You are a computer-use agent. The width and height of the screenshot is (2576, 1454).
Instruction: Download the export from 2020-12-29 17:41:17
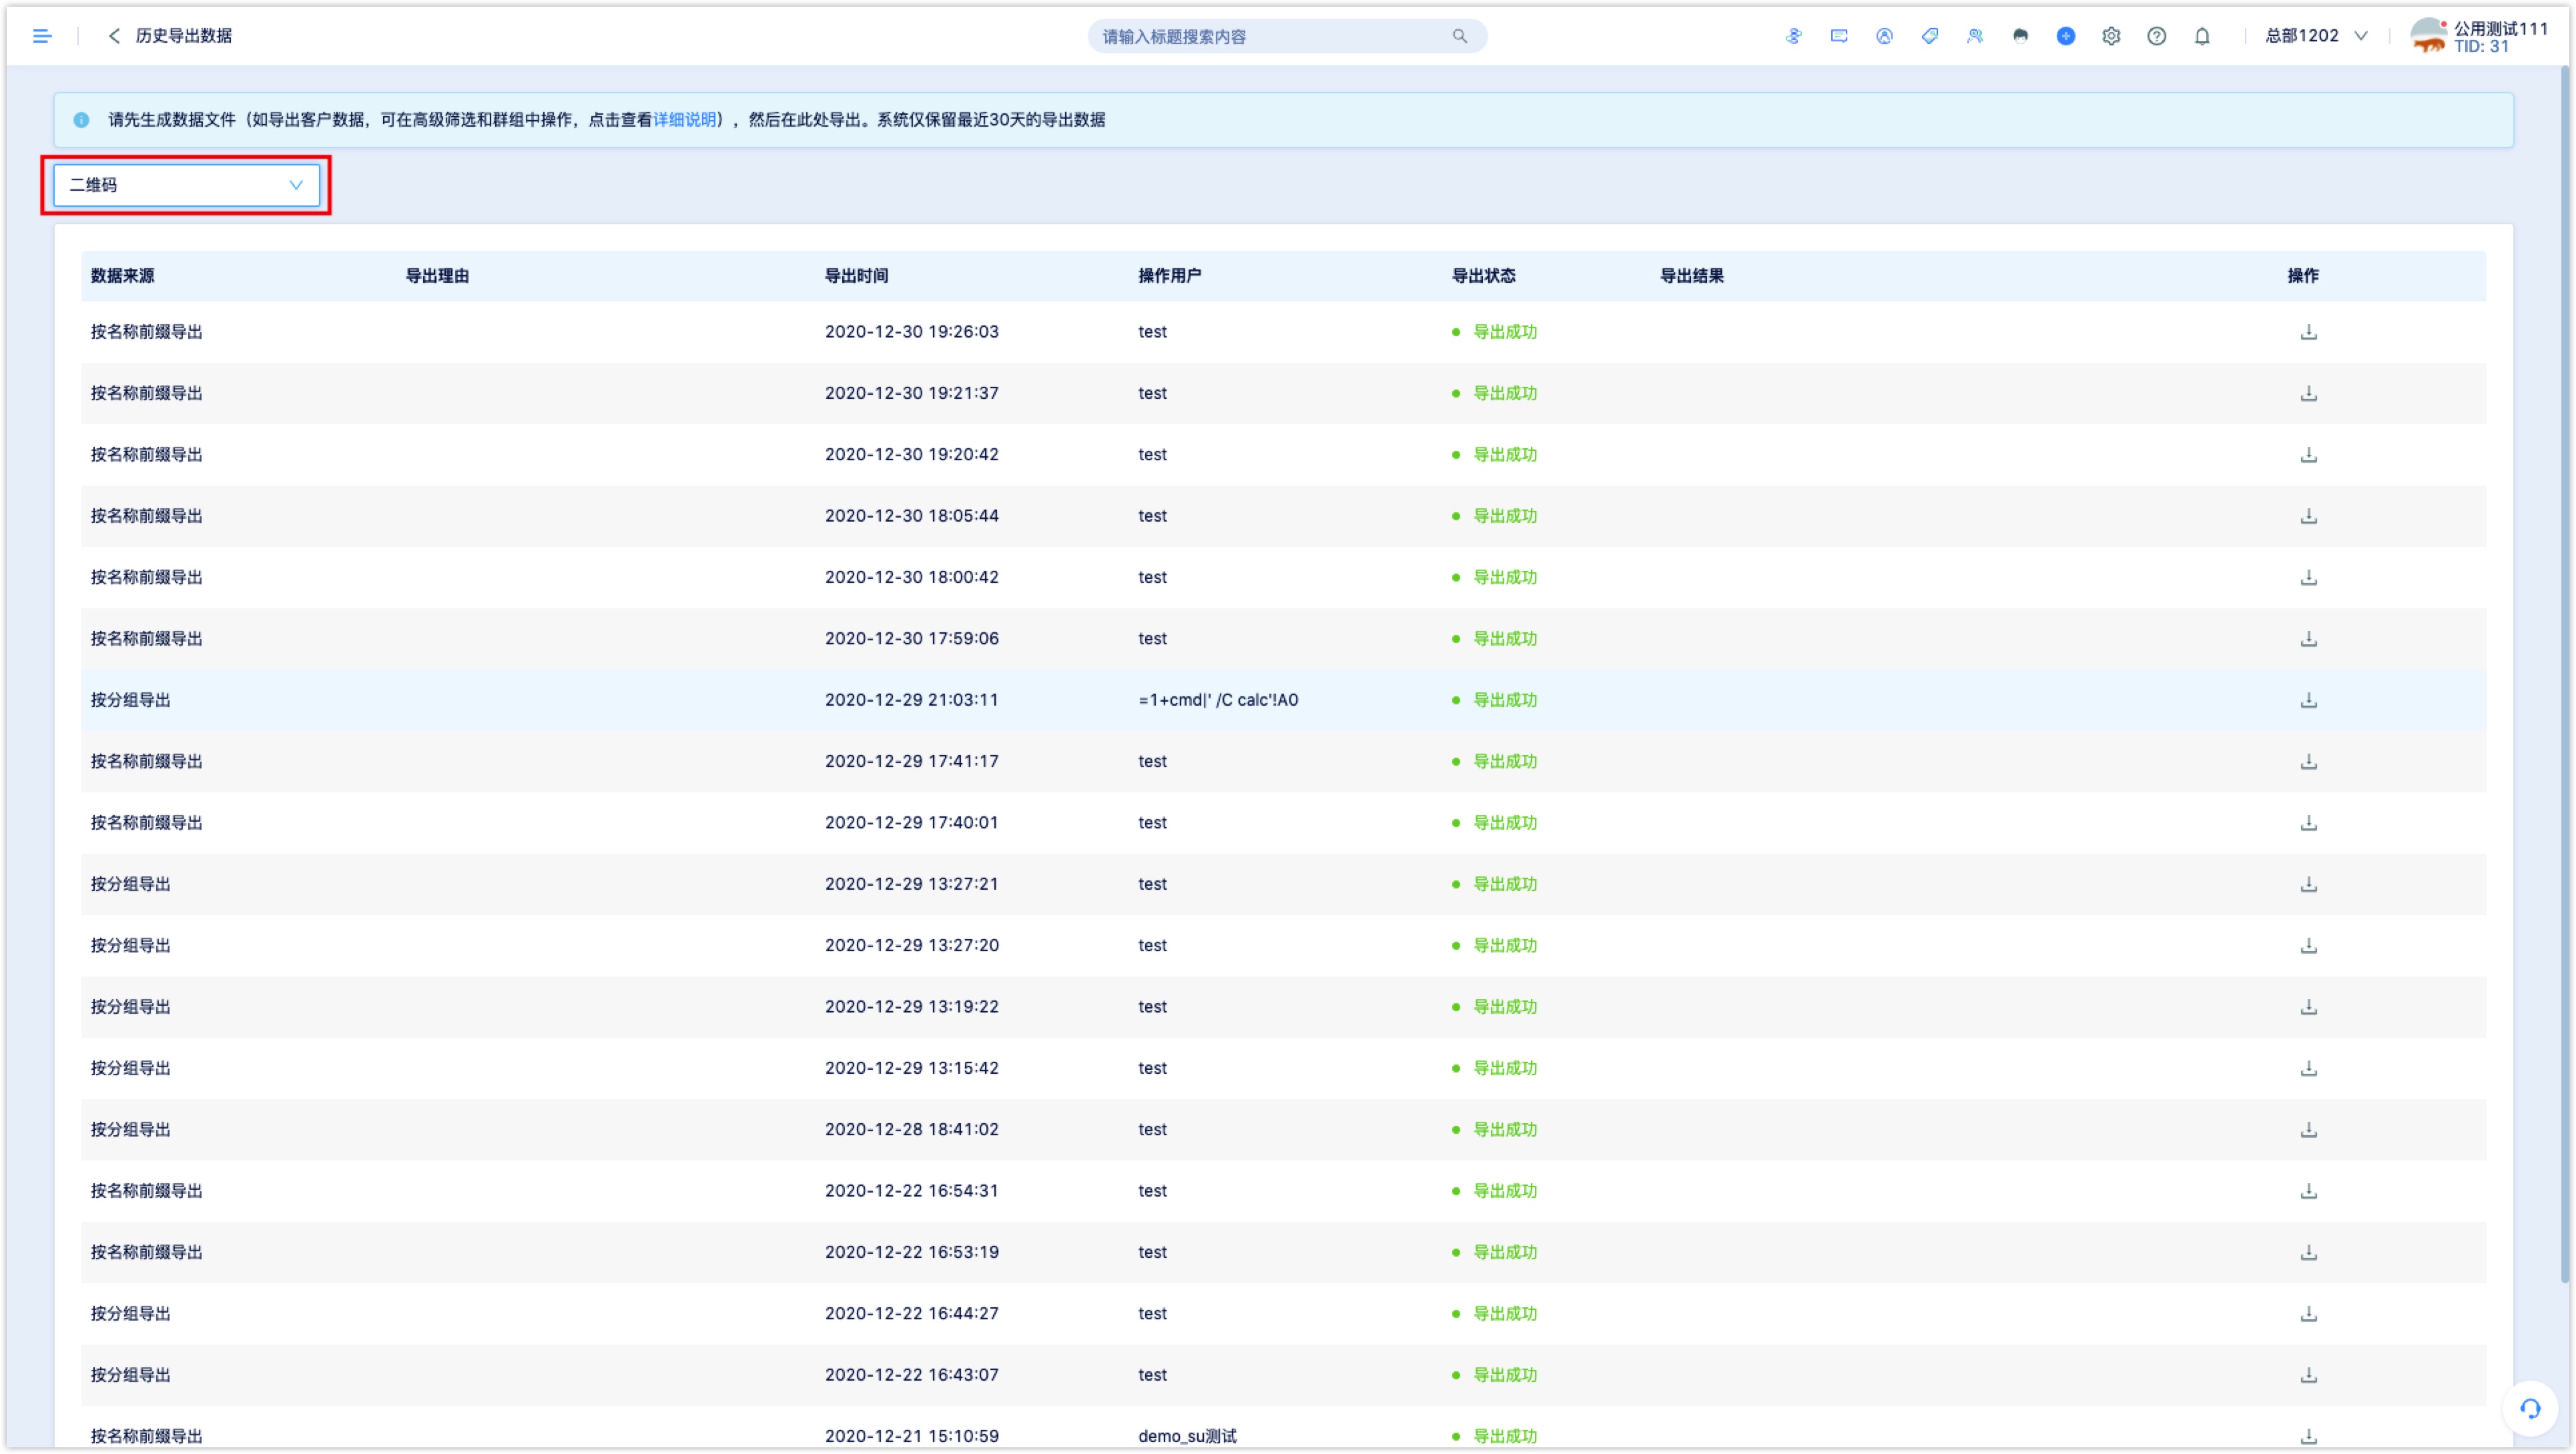2308,762
